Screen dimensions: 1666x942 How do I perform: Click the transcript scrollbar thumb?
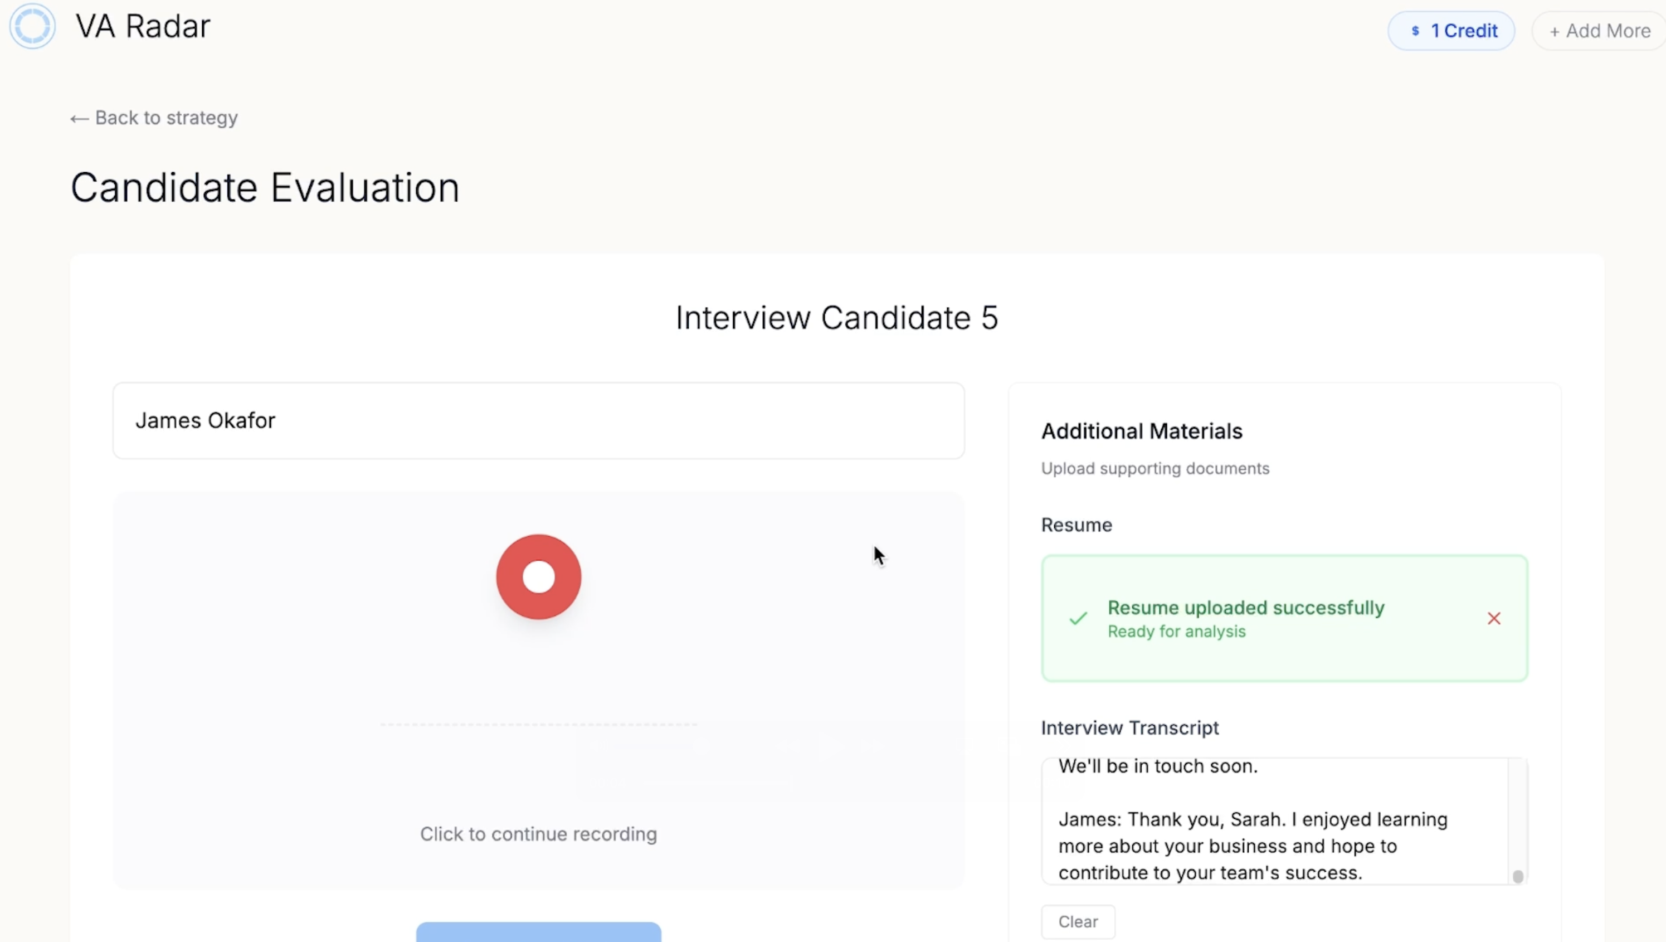coord(1518,877)
